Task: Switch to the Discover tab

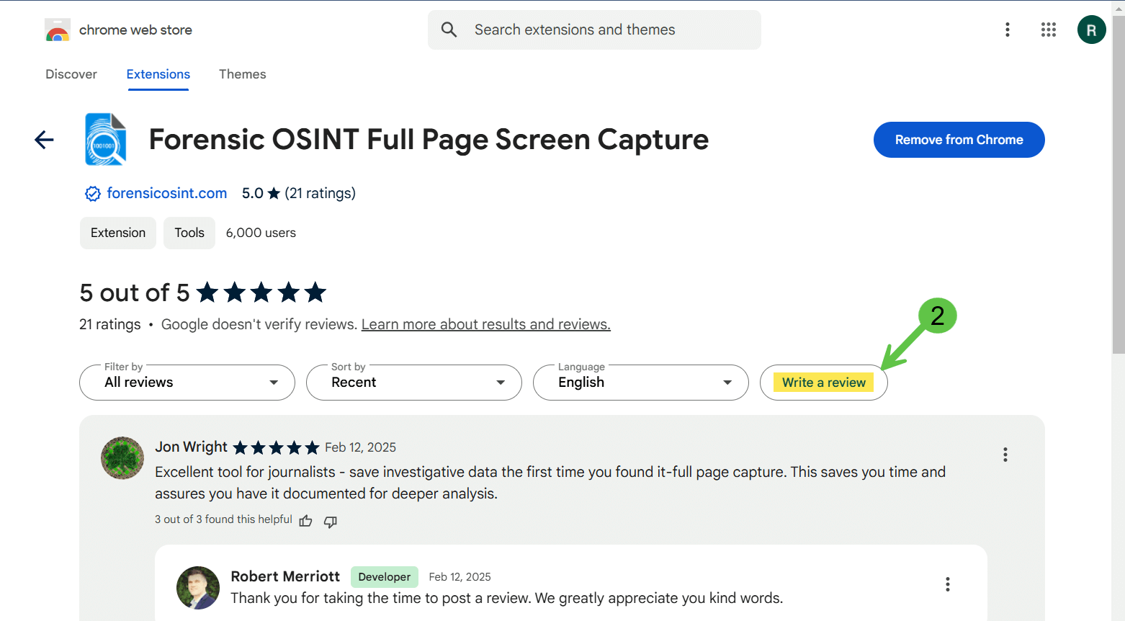Action: [x=71, y=74]
